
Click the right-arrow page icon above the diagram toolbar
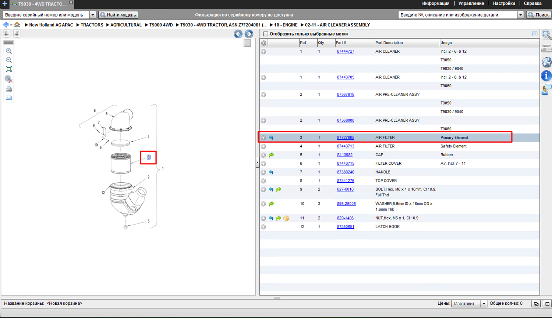pos(17,33)
